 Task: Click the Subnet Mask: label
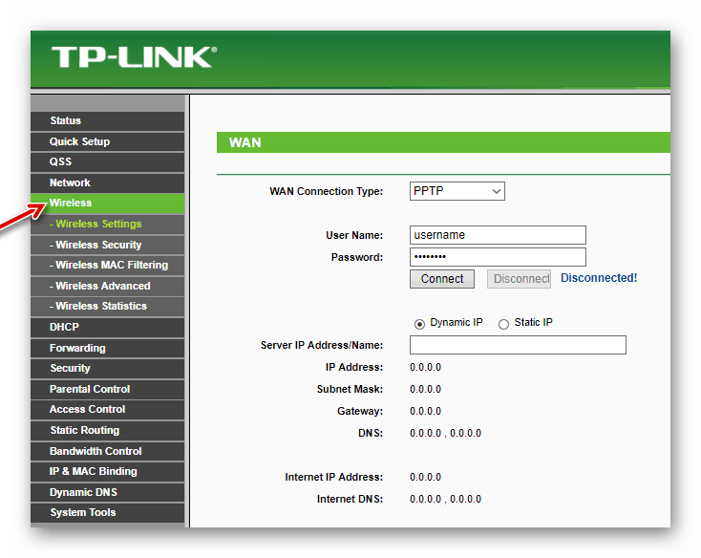(x=350, y=390)
